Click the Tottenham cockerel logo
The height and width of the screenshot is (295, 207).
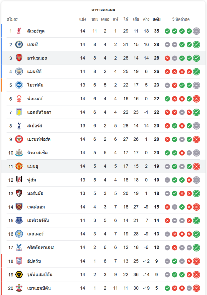pyautogui.click(x=19, y=126)
